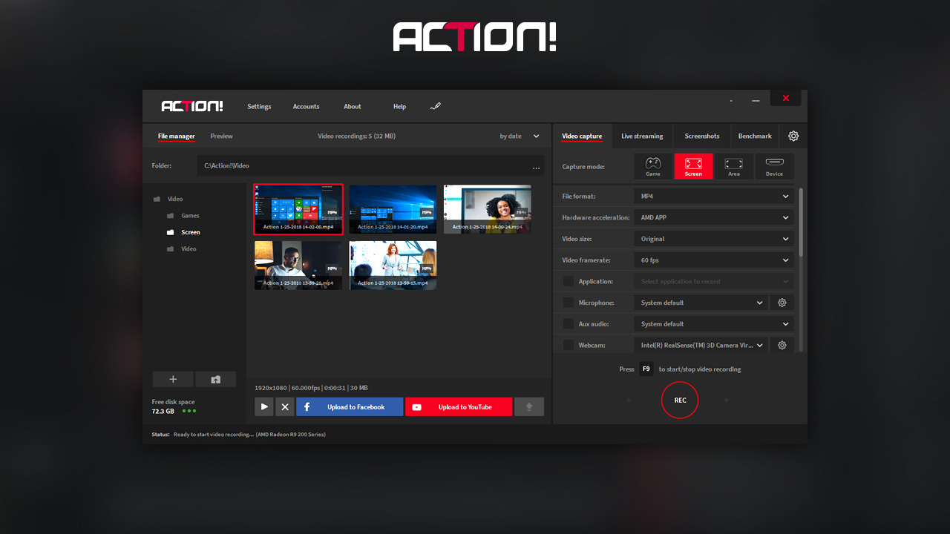950x534 pixels.
Task: Open the Help menu
Action: [x=399, y=106]
